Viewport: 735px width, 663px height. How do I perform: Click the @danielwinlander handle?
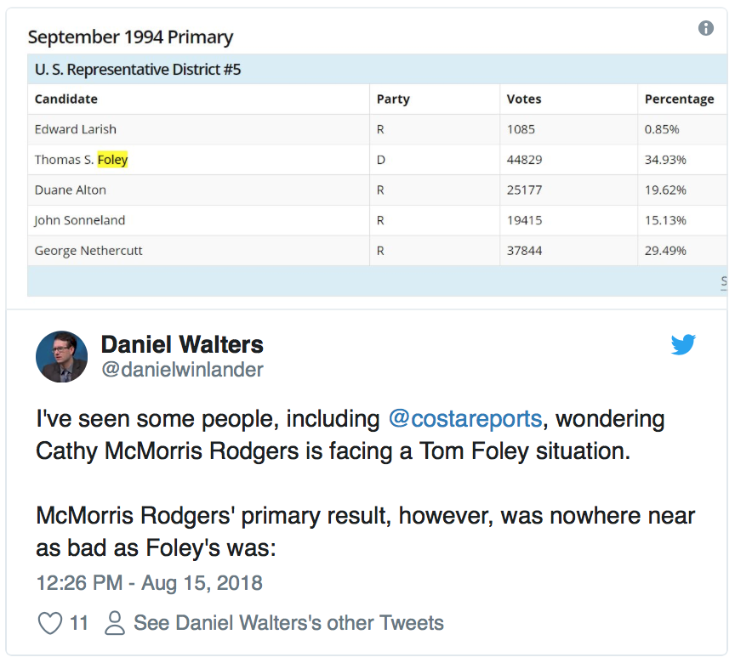tap(182, 370)
